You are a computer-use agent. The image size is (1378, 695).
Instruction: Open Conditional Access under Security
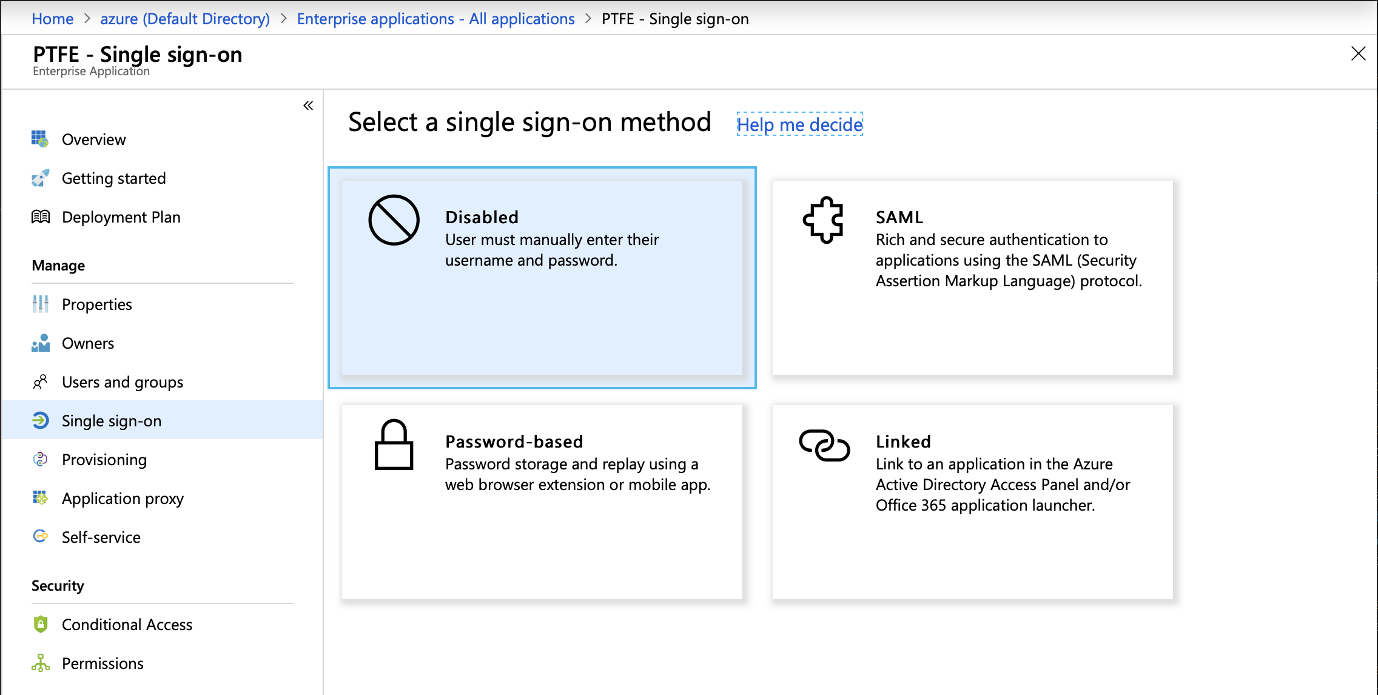pos(162,625)
